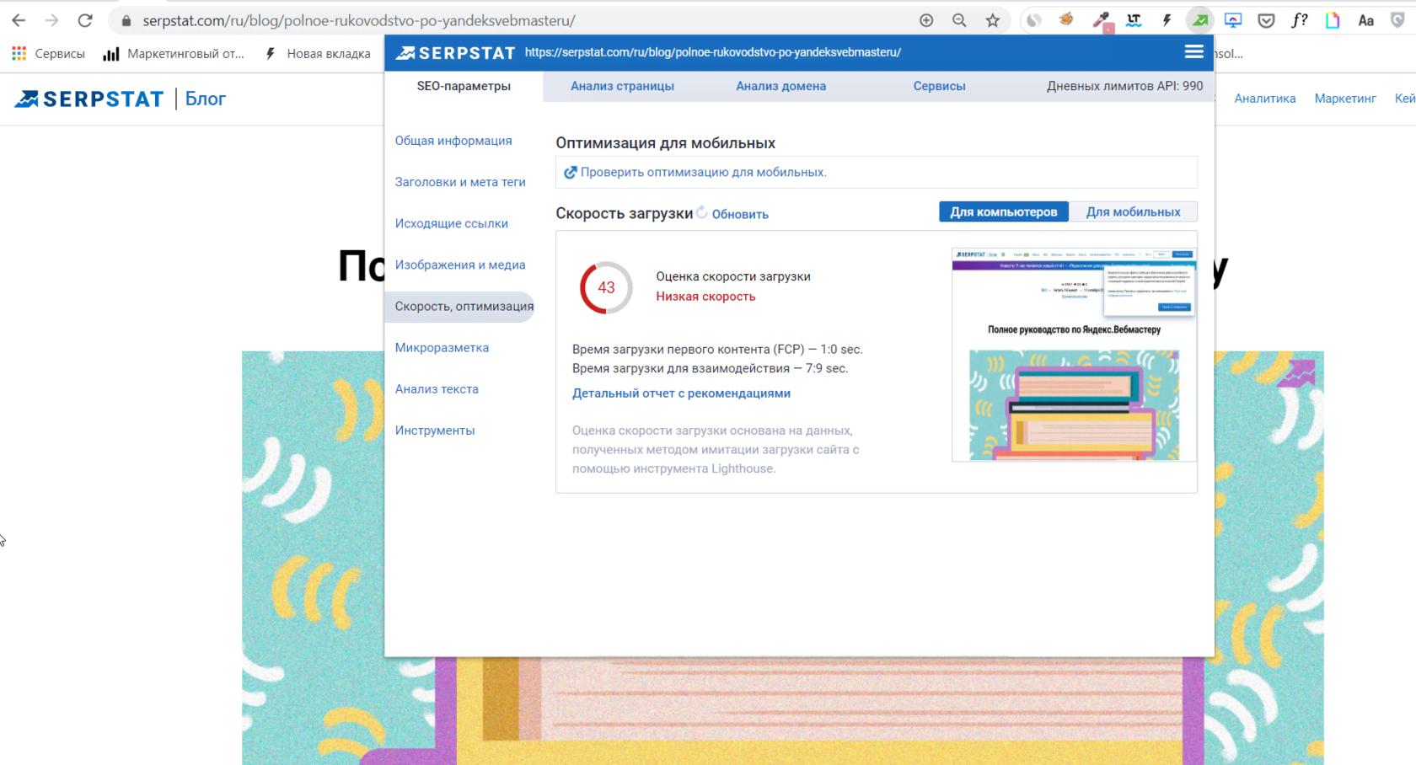Click the page preview thumbnail in the popup

1074,355
